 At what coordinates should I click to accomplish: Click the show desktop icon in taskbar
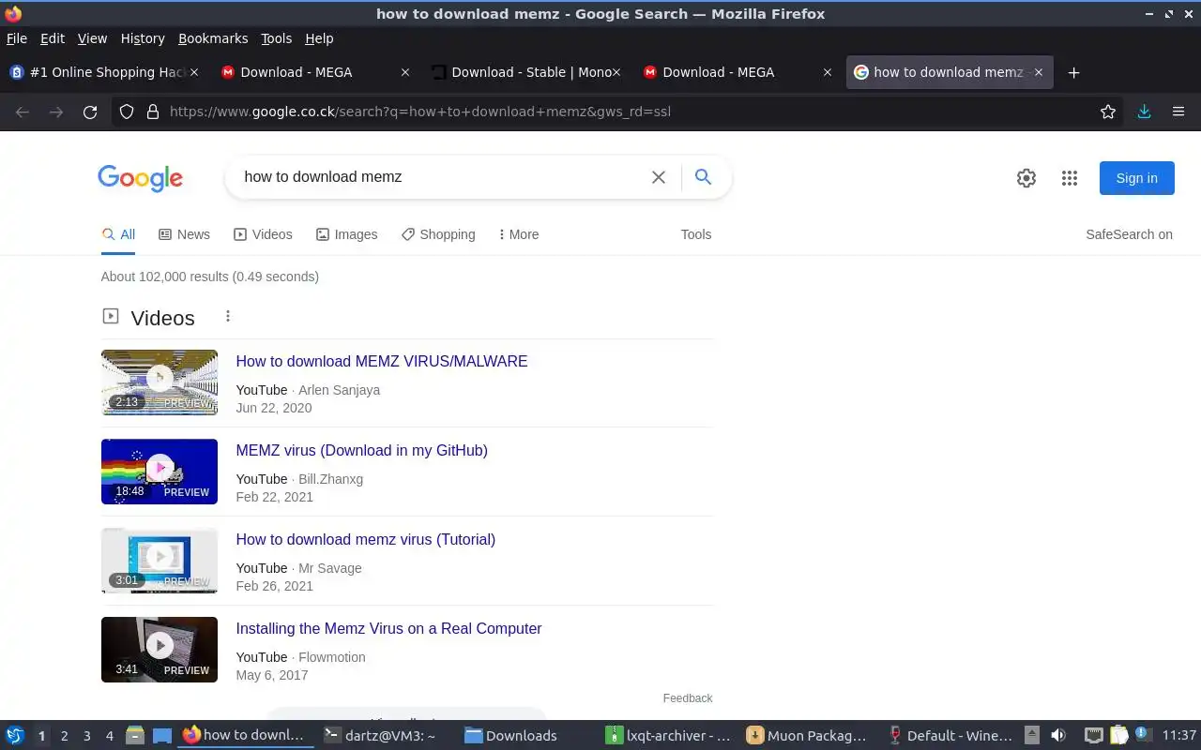click(x=162, y=735)
